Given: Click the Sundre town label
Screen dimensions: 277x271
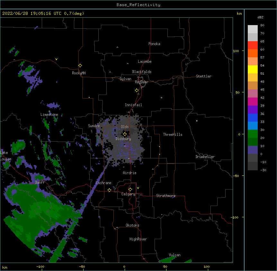Looking at the screenshot, I should [94, 126].
